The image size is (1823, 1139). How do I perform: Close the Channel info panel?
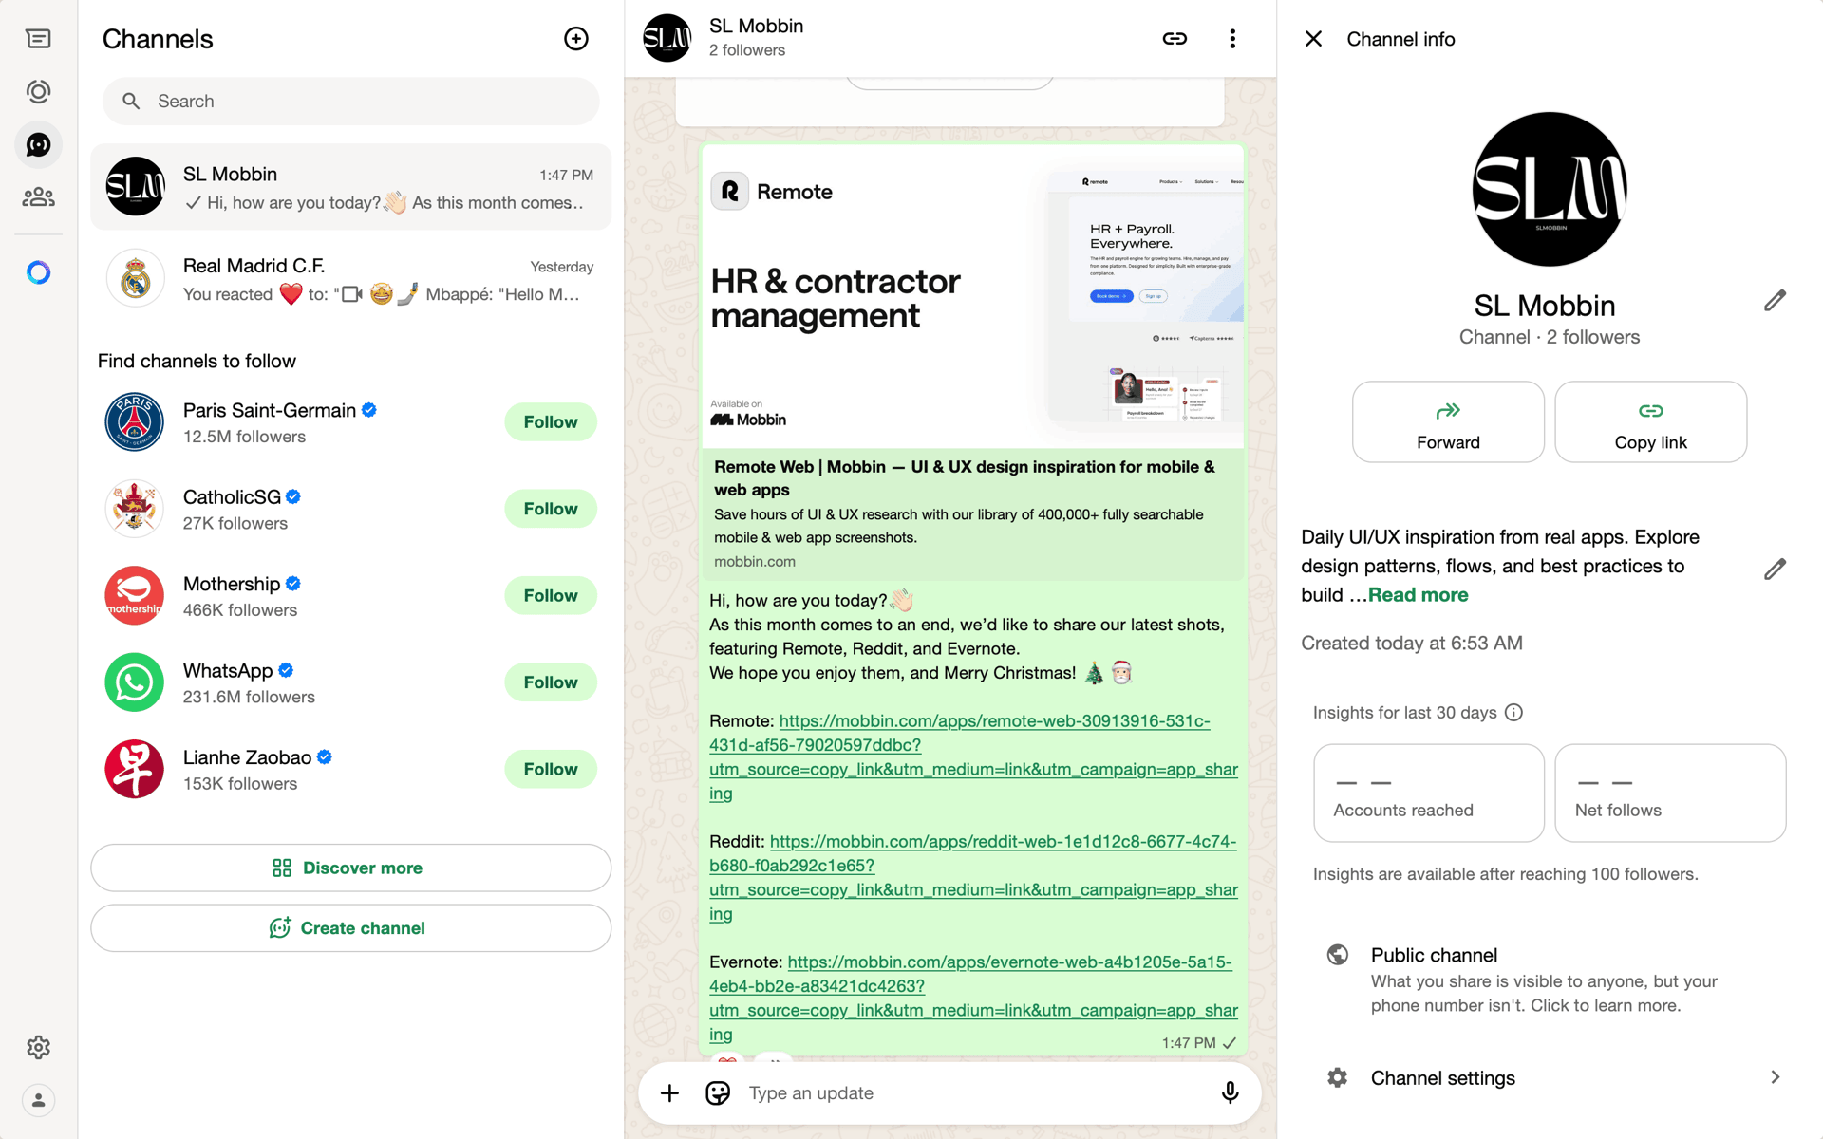tap(1313, 39)
